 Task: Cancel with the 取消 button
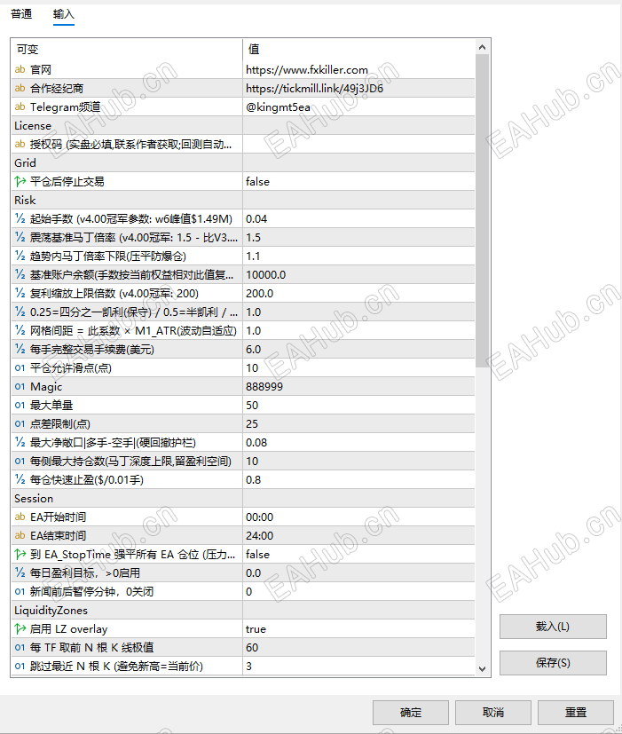(x=492, y=713)
